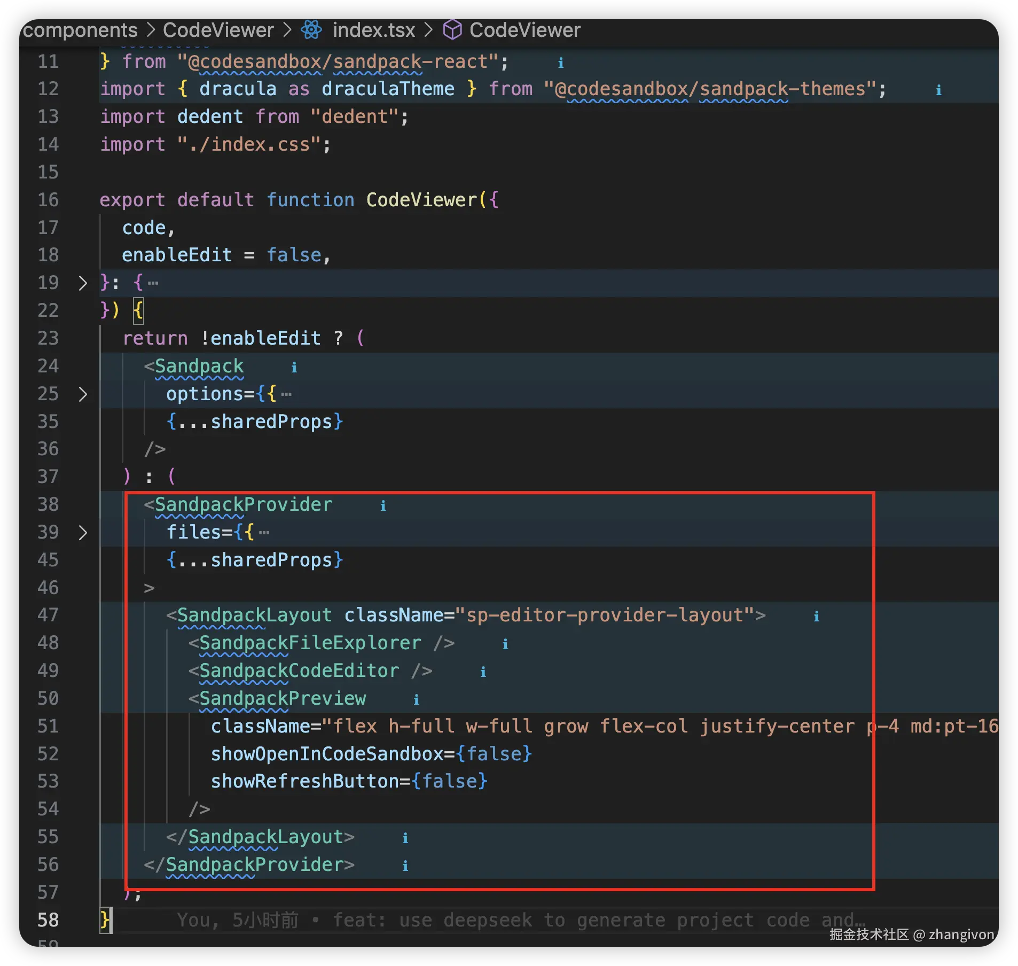Click the "./index.css" import path

click(x=249, y=144)
